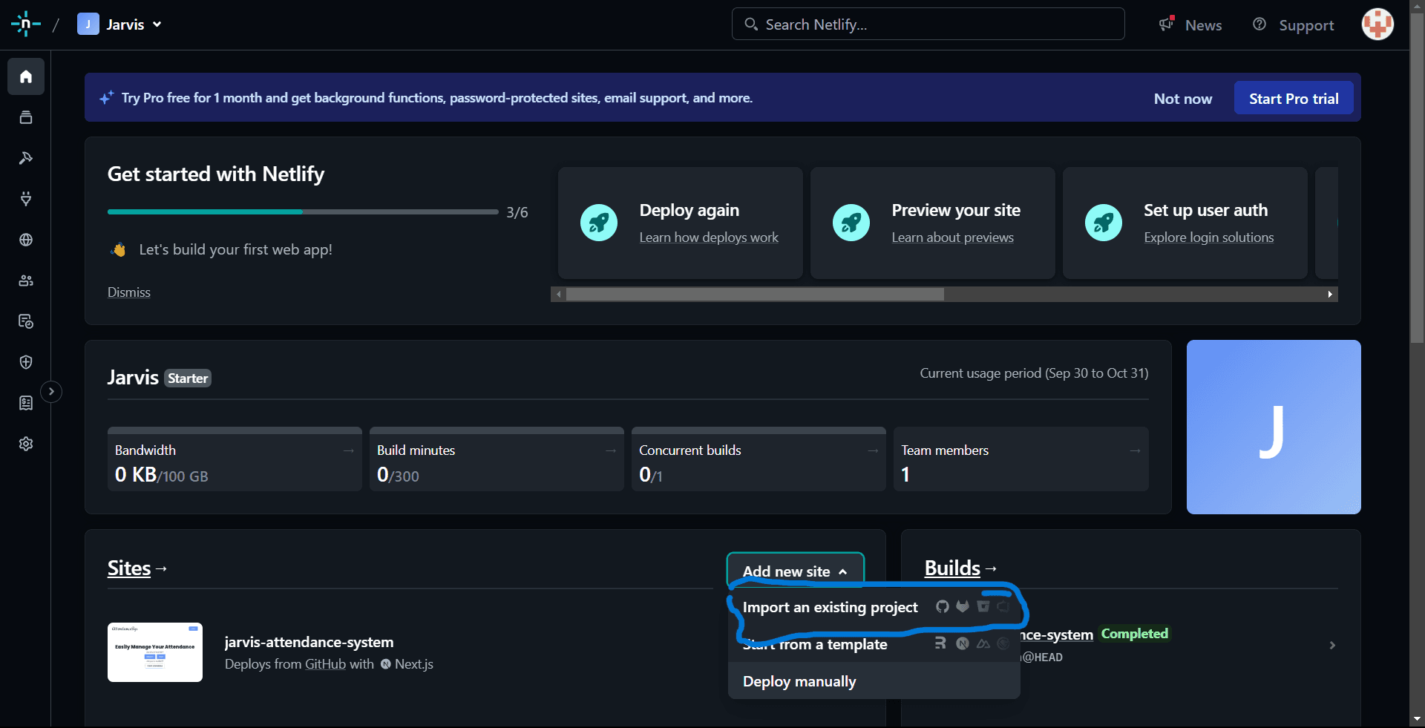Click the Not now button
This screenshot has height=728, width=1425.
pyautogui.click(x=1183, y=99)
